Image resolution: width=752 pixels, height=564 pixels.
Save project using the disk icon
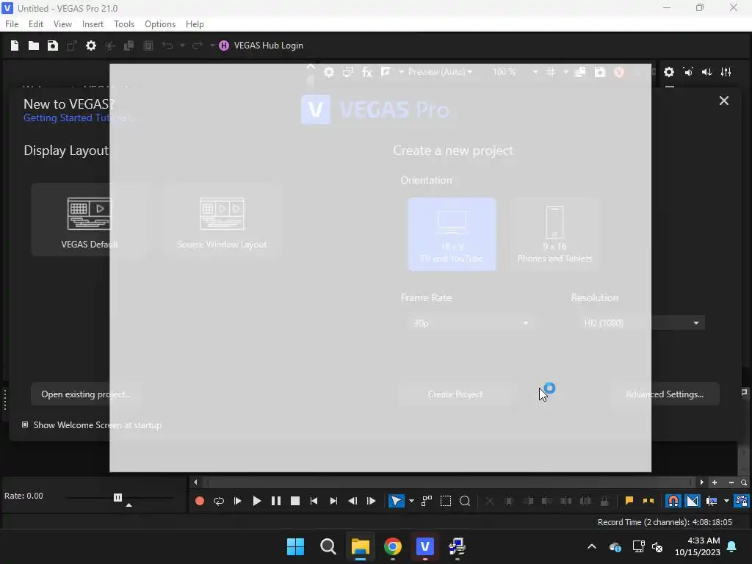pos(53,46)
